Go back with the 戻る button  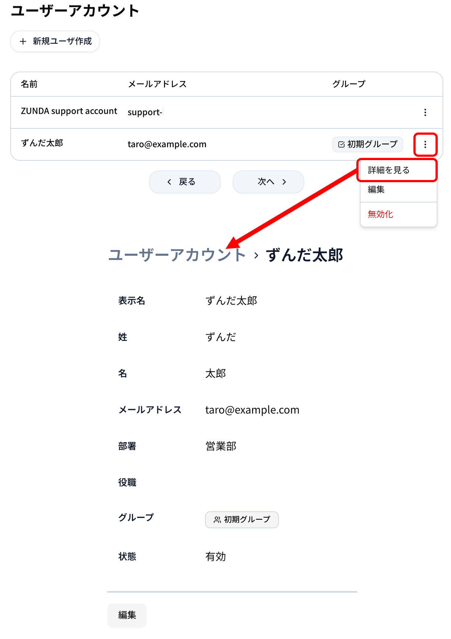(185, 182)
